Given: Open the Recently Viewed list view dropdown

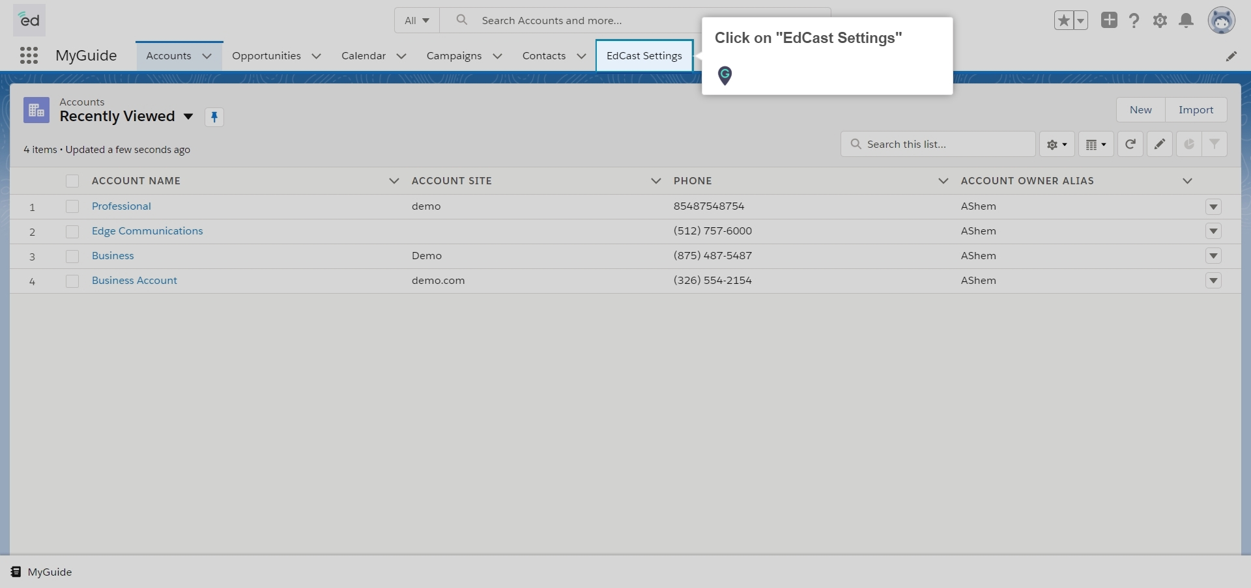Looking at the screenshot, I should 188,117.
